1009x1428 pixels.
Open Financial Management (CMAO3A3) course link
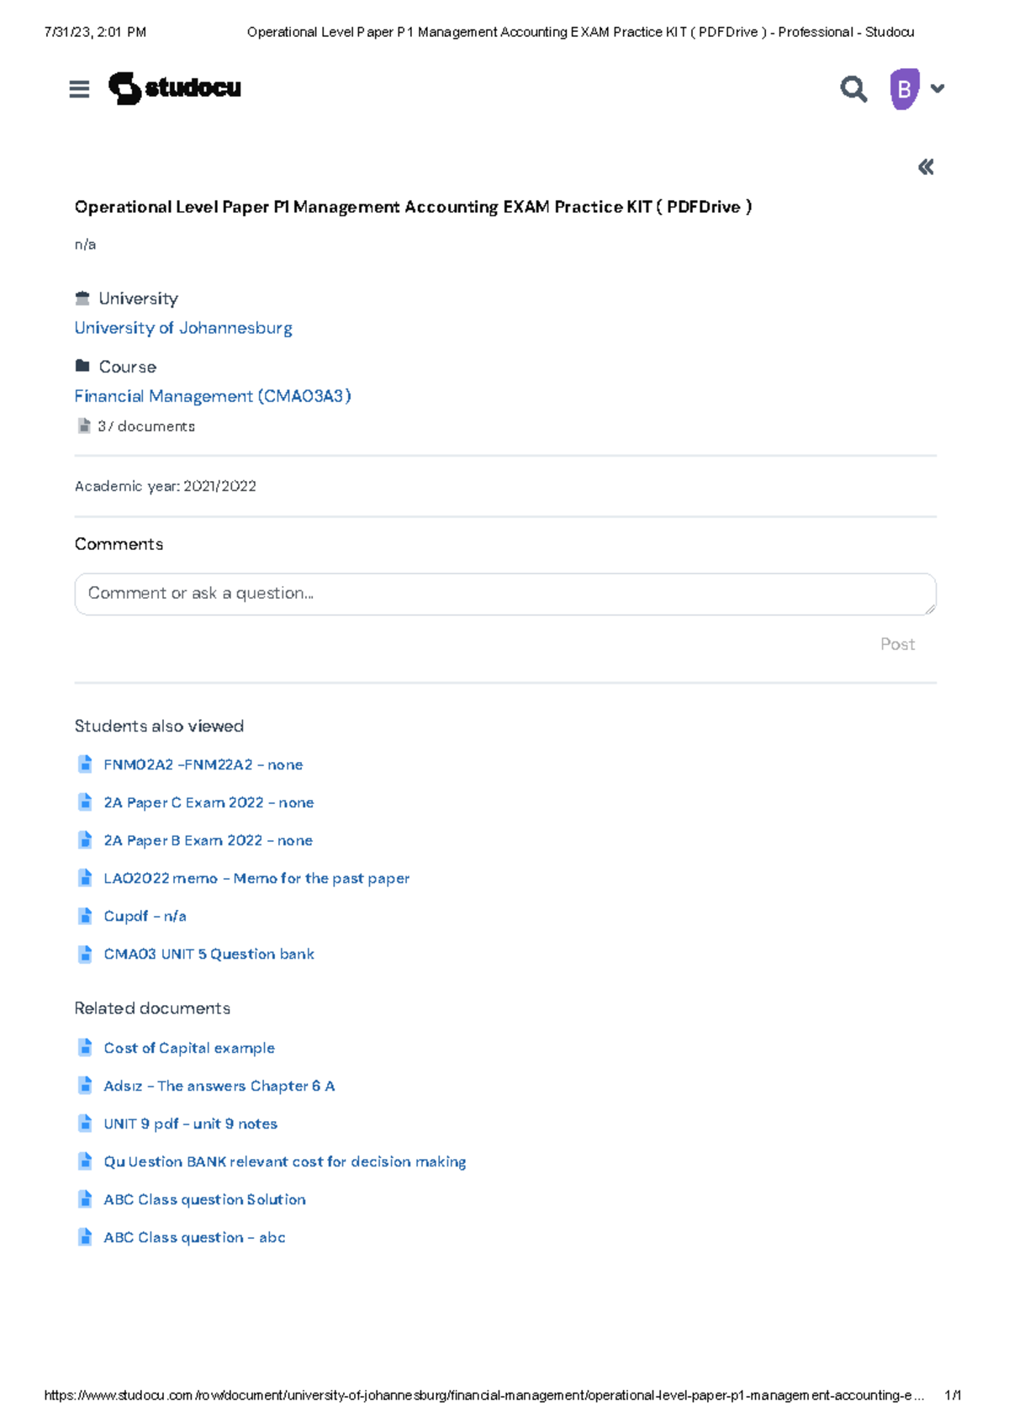point(213,396)
